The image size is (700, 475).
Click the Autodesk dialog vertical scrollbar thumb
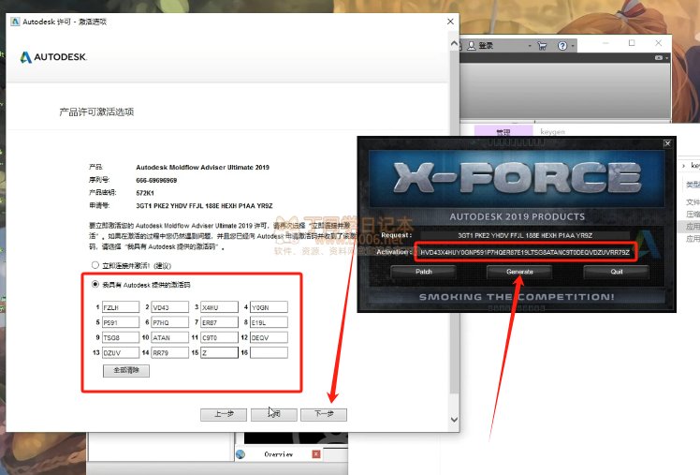click(455, 221)
